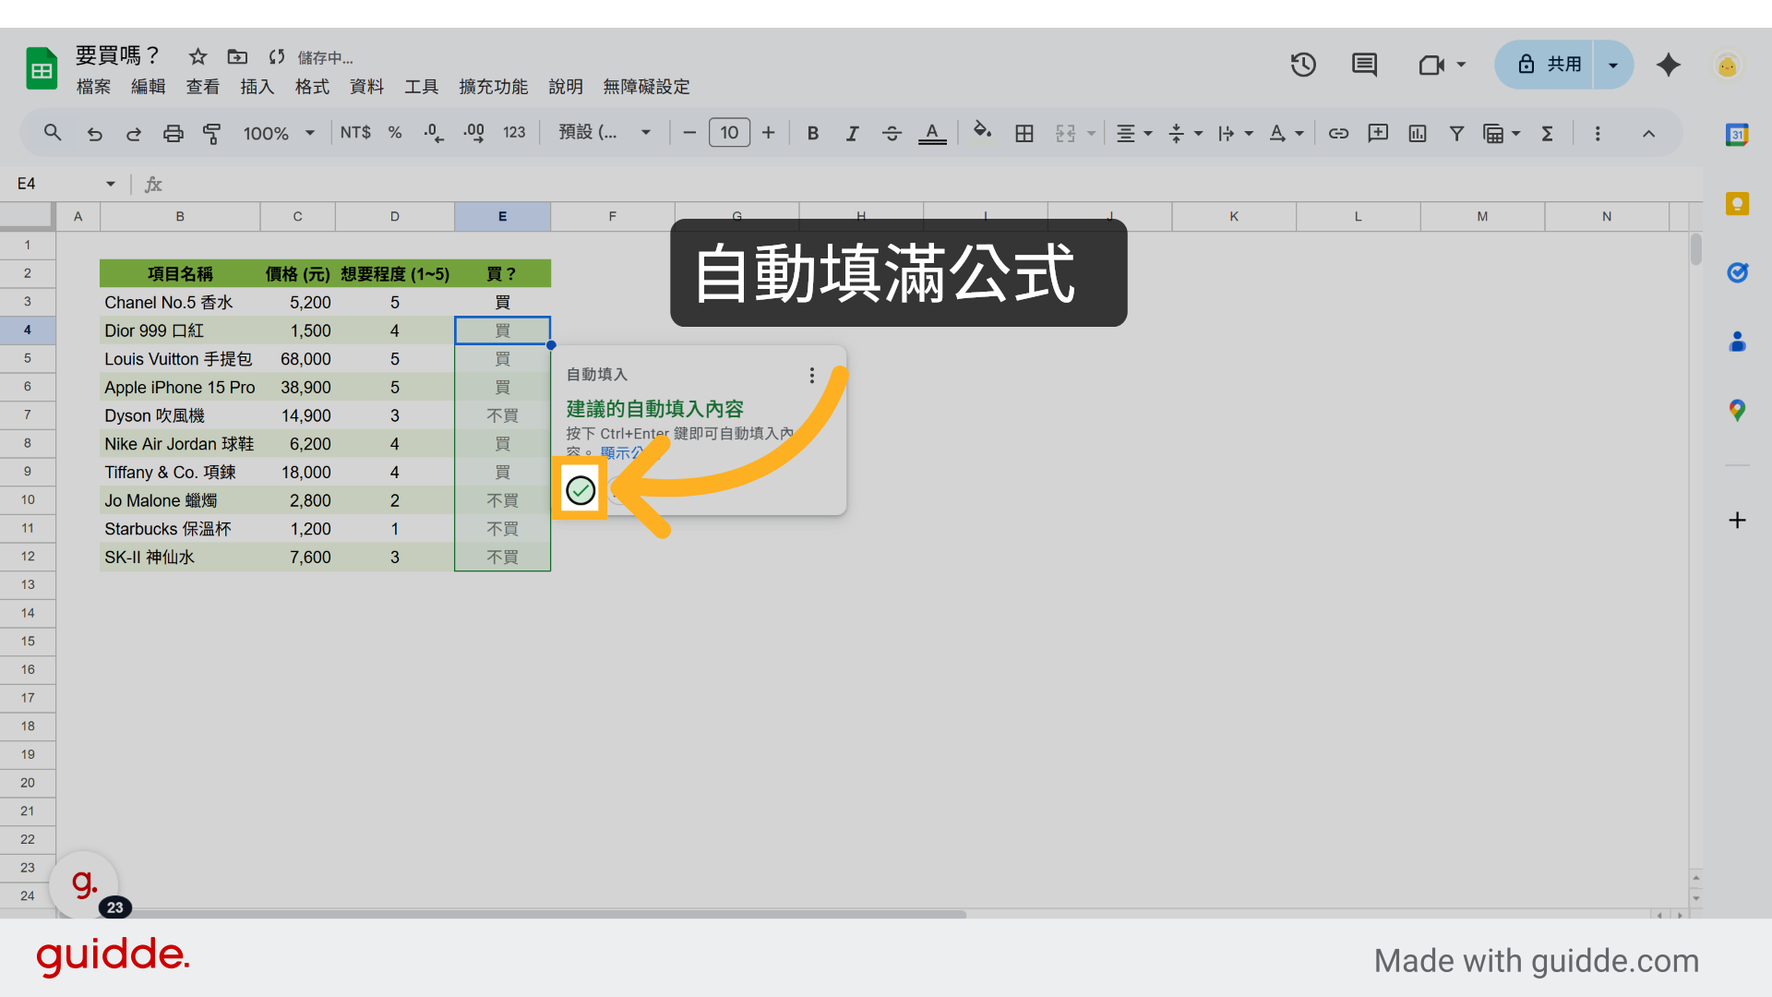Insert a chart from toolbar
Screen dimensions: 1772x997
pos(1418,134)
